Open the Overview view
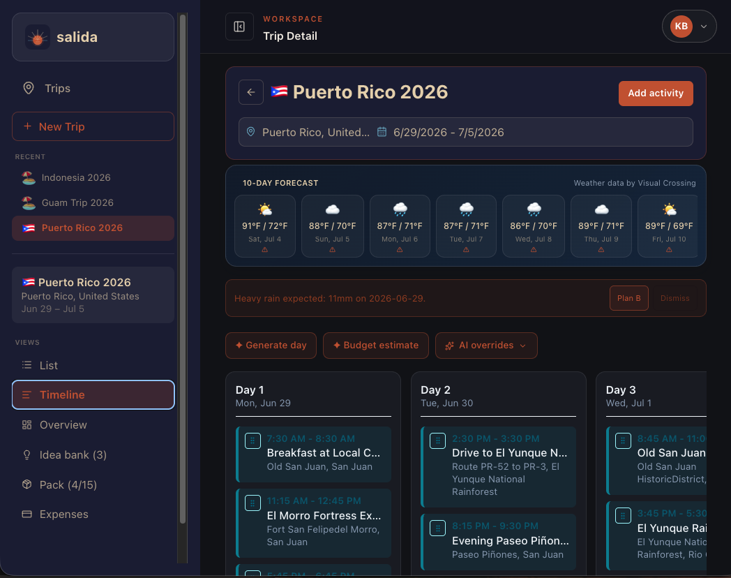 (93, 425)
